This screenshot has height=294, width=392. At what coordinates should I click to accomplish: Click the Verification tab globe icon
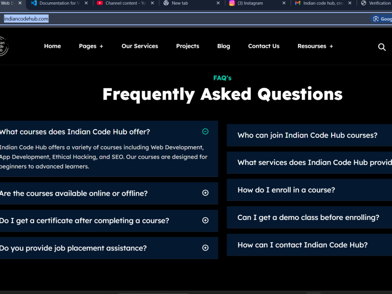pyautogui.click(x=364, y=3)
